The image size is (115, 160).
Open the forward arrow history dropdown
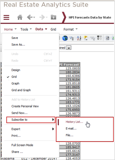point(47,17)
